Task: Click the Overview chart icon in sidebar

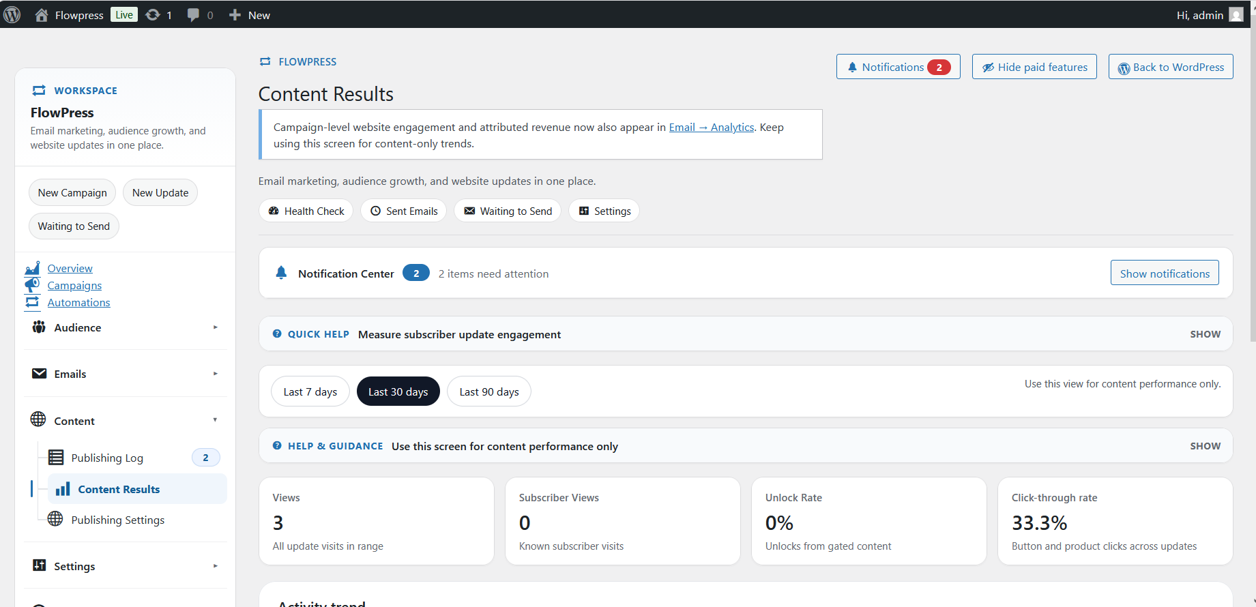Action: coord(32,268)
